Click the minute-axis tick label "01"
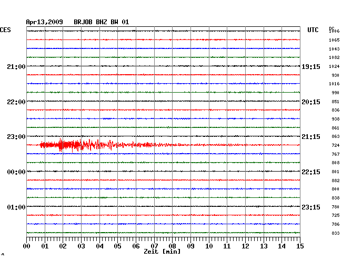The height and width of the screenshot is (260, 342). click(x=45, y=246)
